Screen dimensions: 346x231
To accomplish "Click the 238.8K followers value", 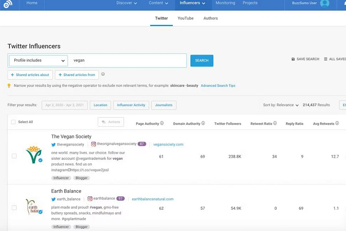I will 235,157.
